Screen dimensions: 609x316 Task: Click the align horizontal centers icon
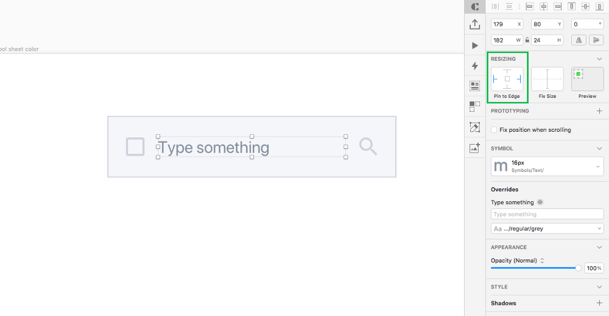(x=544, y=6)
